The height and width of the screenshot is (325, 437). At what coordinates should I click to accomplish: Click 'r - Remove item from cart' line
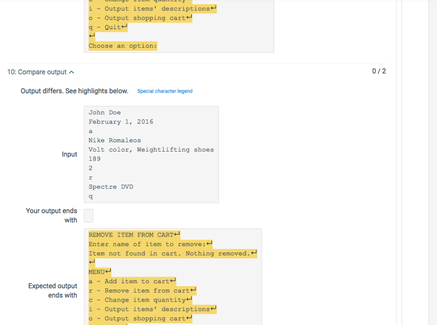(143, 290)
